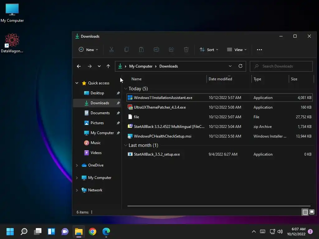The height and width of the screenshot is (239, 319).
Task: Click the Rename icon in toolbar
Action: [156, 49]
